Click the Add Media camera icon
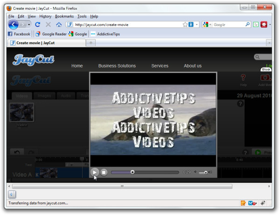Image resolution: width=280 pixels, height=215 pixels. point(266,78)
